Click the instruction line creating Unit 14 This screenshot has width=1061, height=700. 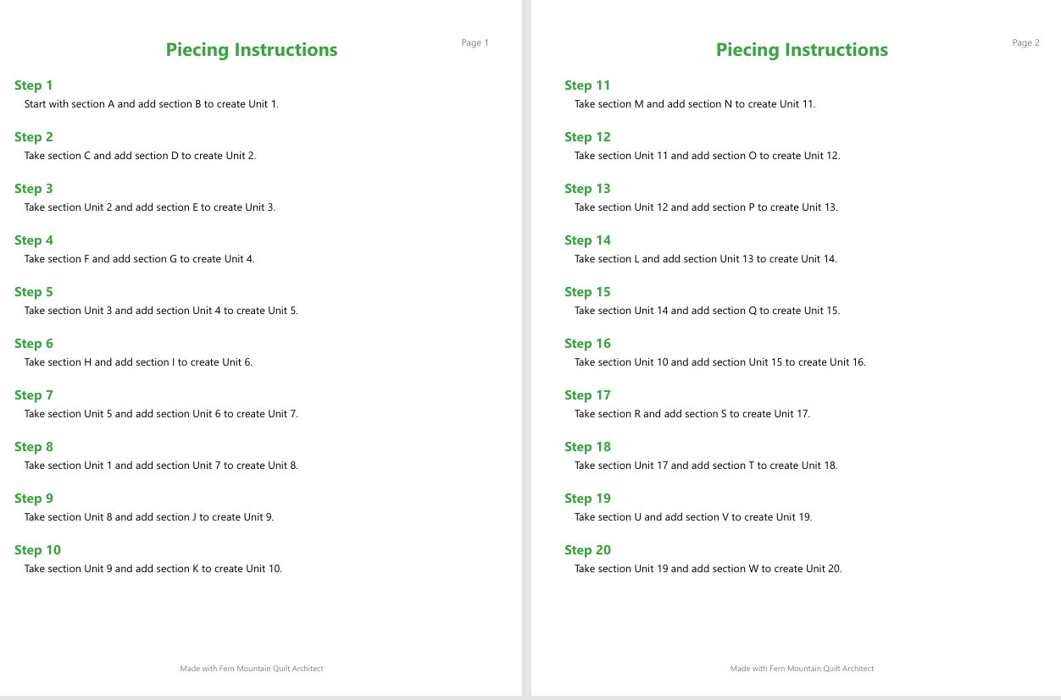pyautogui.click(x=706, y=259)
